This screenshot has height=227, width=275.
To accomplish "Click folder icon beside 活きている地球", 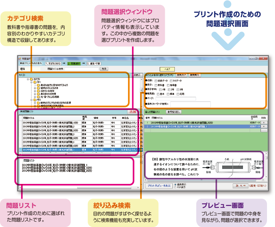I will [38, 91].
